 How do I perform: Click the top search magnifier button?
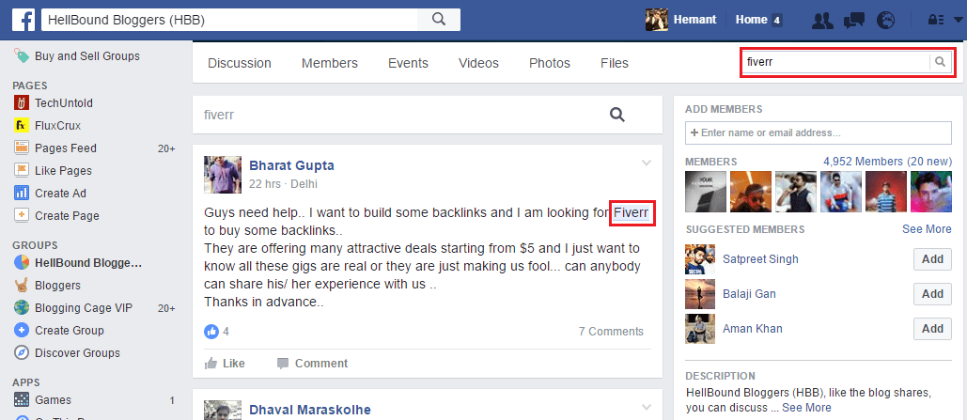(439, 20)
